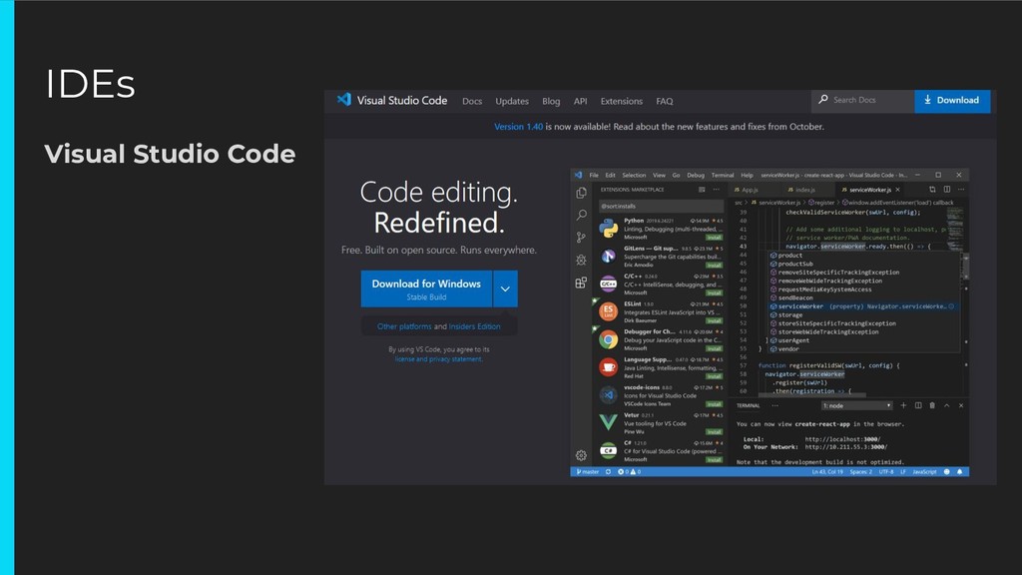Open the Debug icon in the activity bar

(581, 261)
